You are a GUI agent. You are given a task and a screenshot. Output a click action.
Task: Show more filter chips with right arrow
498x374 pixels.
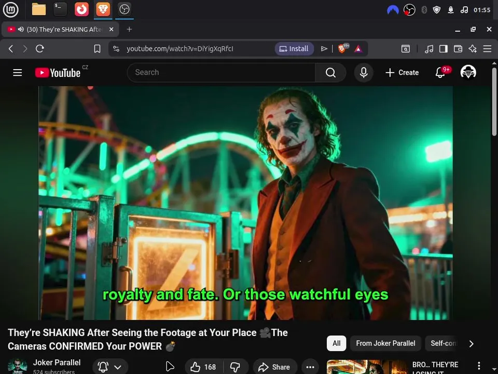click(x=472, y=343)
